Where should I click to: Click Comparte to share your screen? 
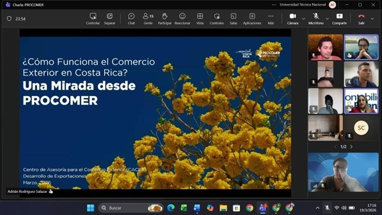(339, 18)
